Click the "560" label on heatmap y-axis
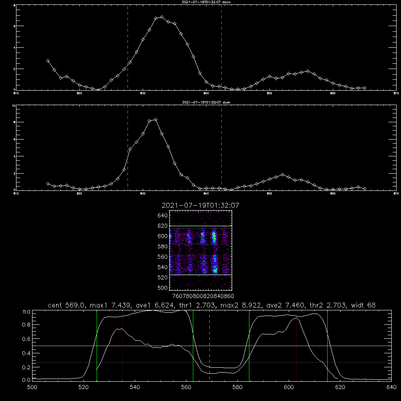Viewport: 401px width, 401px height. click(162, 257)
